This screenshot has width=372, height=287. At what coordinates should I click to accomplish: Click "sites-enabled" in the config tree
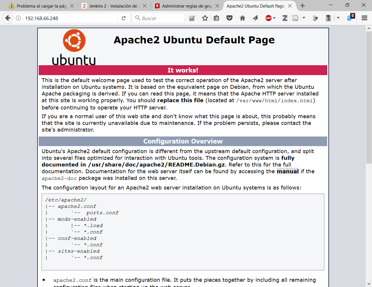pyautogui.click(x=78, y=251)
